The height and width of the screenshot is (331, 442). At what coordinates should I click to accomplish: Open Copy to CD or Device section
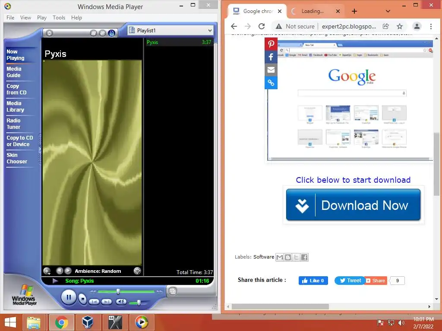click(x=20, y=141)
